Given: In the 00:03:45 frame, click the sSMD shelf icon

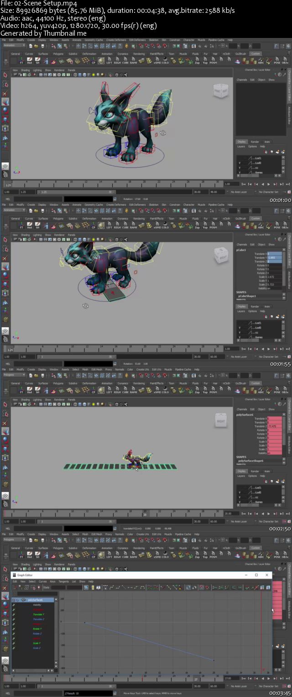Looking at the screenshot, I should [x=157, y=555].
